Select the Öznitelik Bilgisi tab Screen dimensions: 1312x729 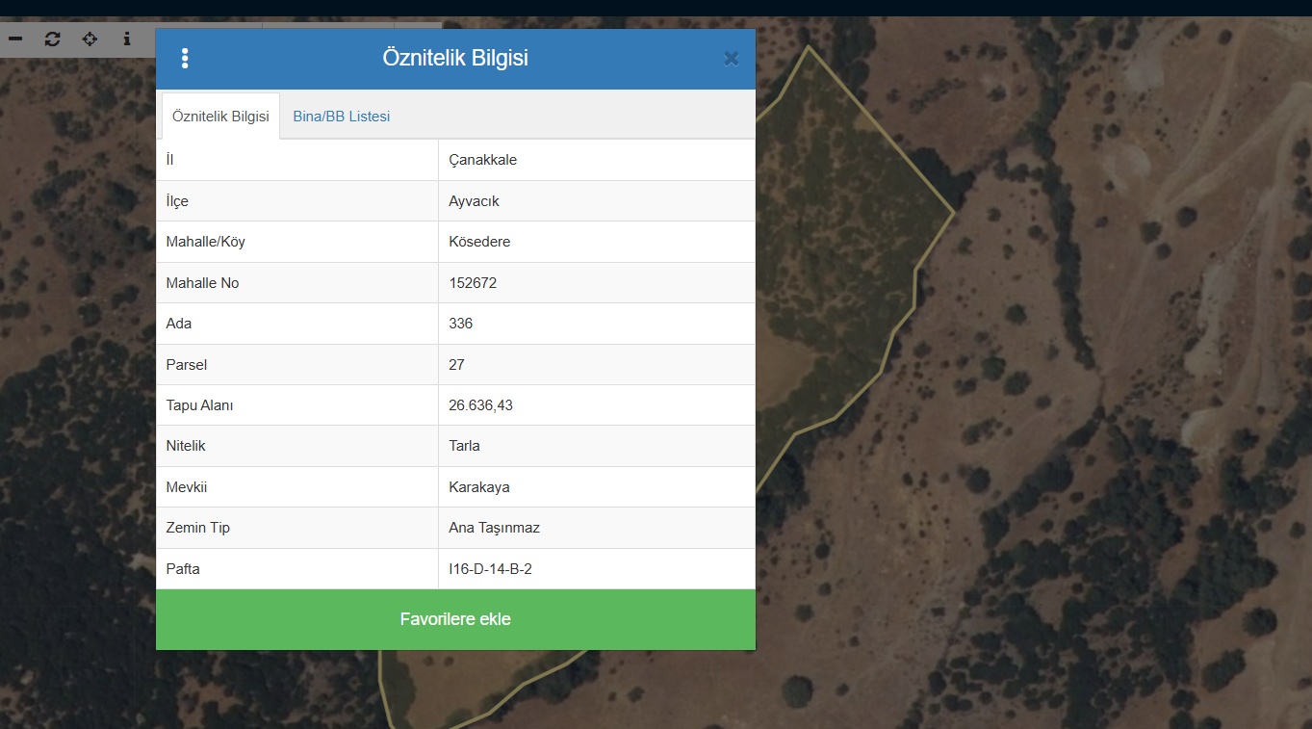click(x=220, y=116)
